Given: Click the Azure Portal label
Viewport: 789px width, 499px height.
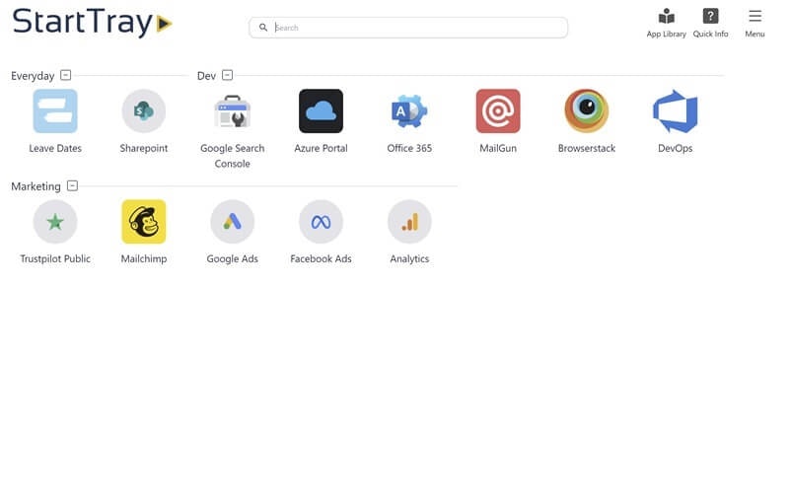Looking at the screenshot, I should [x=322, y=148].
